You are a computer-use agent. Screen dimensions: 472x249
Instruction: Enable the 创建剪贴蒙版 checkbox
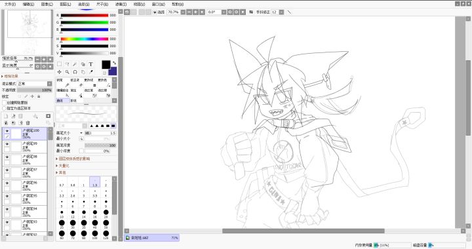(4, 103)
